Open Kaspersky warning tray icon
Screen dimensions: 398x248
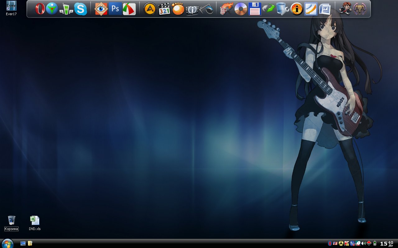(347, 243)
